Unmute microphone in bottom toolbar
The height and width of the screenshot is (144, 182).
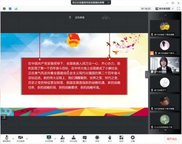coord(7,139)
